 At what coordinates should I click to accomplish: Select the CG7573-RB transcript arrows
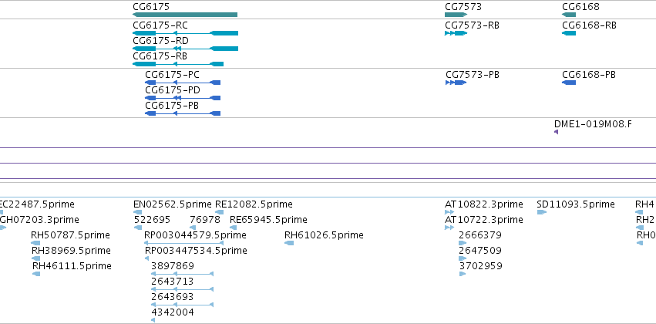coord(456,33)
